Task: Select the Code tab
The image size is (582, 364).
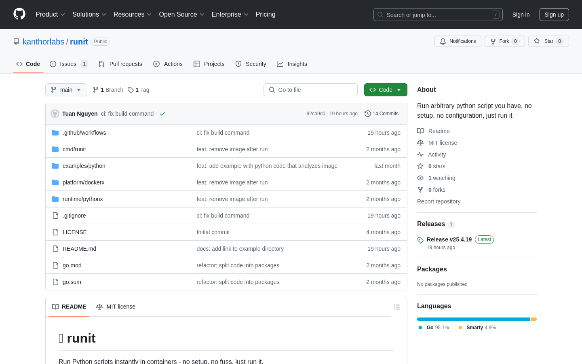Action: click(28, 64)
